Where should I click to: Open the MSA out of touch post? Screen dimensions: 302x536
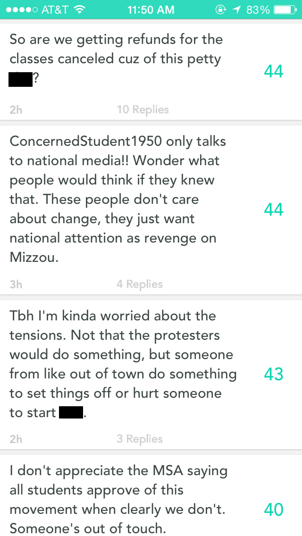[118, 499]
